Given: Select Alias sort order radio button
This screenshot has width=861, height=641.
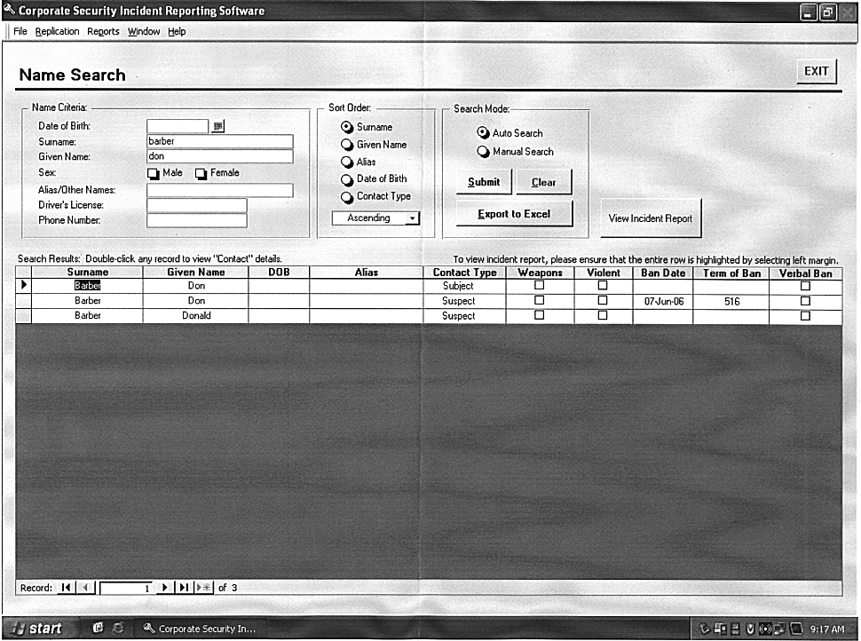Looking at the screenshot, I should coord(347,162).
